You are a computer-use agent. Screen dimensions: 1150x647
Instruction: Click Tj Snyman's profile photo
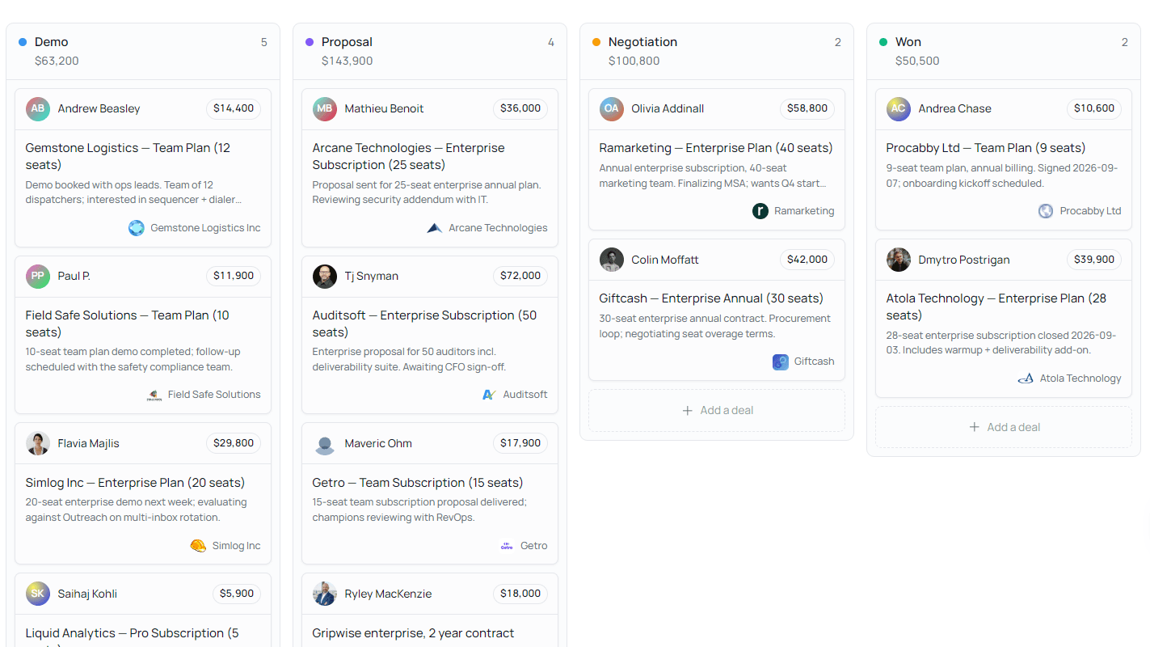[325, 277]
